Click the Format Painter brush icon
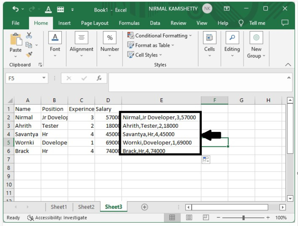Screen dimensions: 298x226 [29, 54]
